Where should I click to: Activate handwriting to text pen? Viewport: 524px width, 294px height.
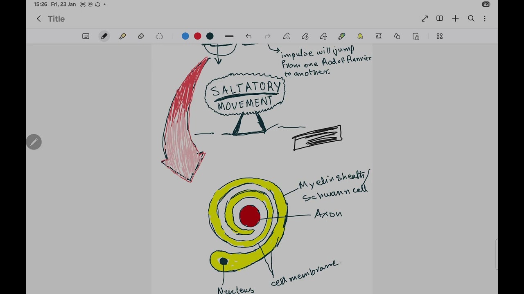coord(323,36)
